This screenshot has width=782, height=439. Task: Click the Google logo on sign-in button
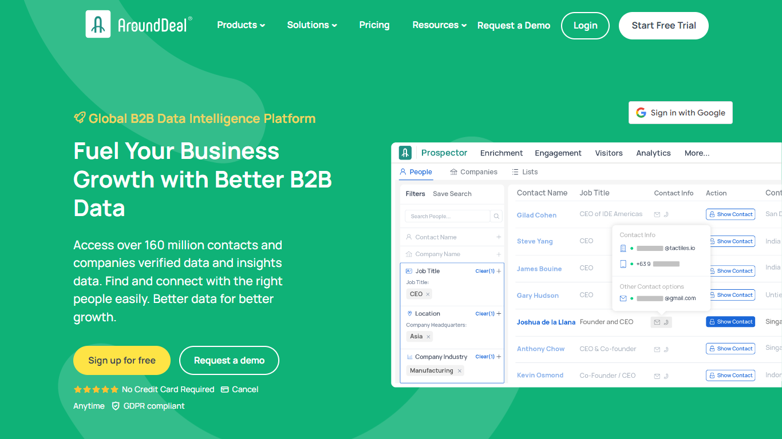click(x=641, y=113)
